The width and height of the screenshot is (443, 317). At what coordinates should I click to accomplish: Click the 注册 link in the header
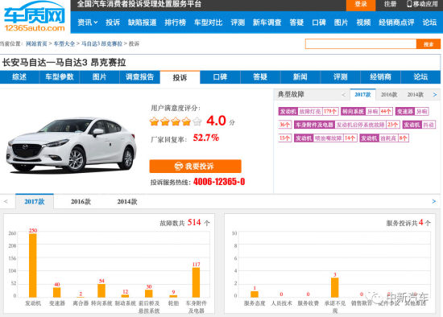[x=390, y=4]
